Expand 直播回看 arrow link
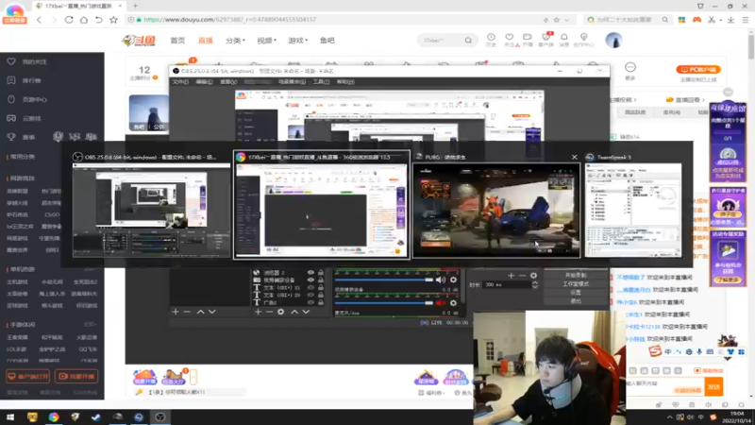 685,100
